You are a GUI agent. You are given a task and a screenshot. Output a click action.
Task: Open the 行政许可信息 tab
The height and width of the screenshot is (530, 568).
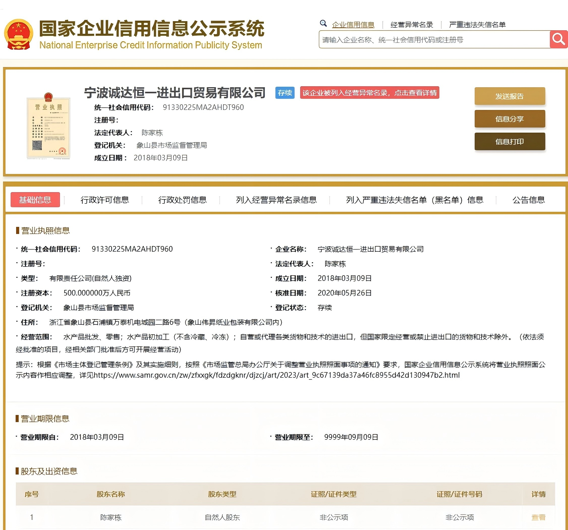click(x=105, y=200)
